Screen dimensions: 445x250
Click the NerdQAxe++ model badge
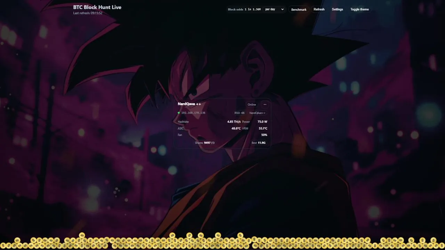(257, 113)
